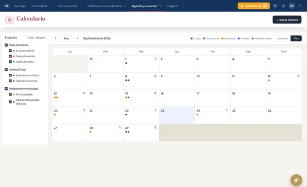Click the orange event dot on day 20
The height and width of the screenshot is (187, 307).
(x=55, y=114)
